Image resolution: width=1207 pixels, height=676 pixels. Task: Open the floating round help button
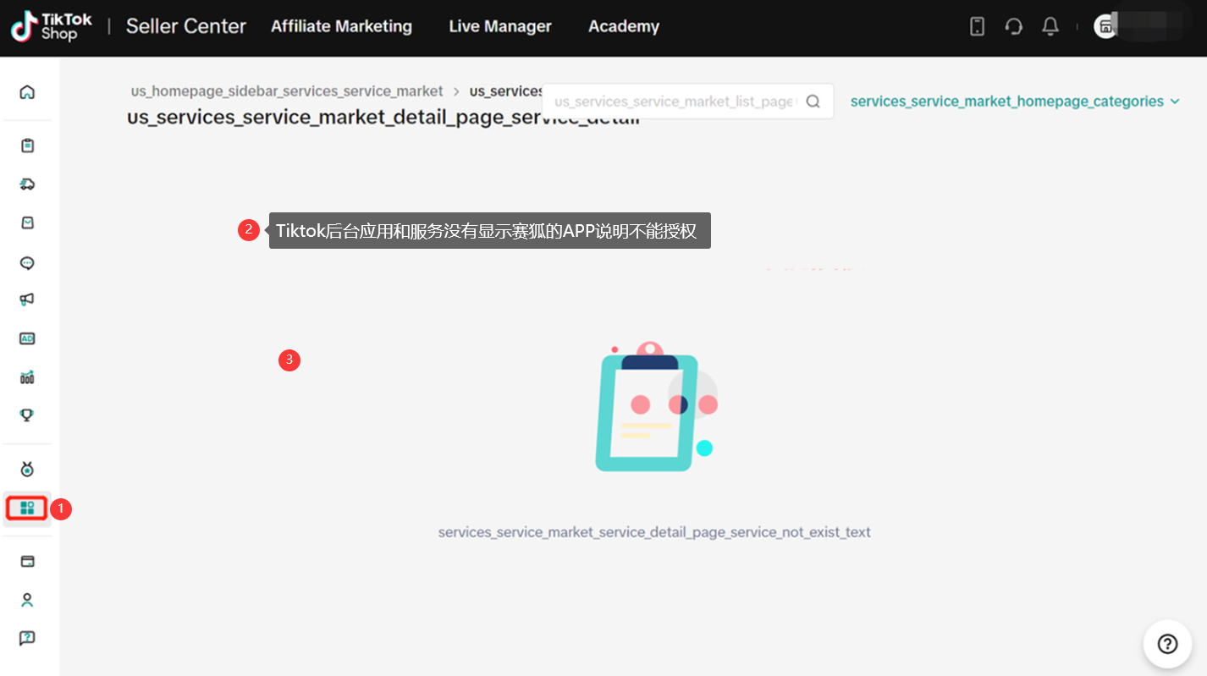pyautogui.click(x=1168, y=644)
